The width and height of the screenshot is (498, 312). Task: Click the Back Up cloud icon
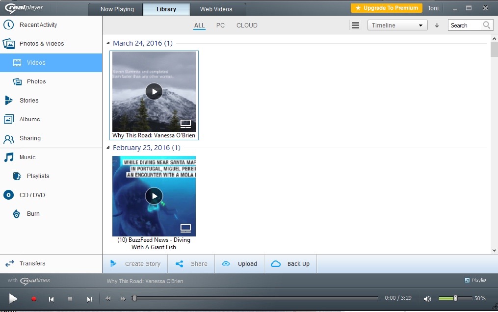pos(276,264)
